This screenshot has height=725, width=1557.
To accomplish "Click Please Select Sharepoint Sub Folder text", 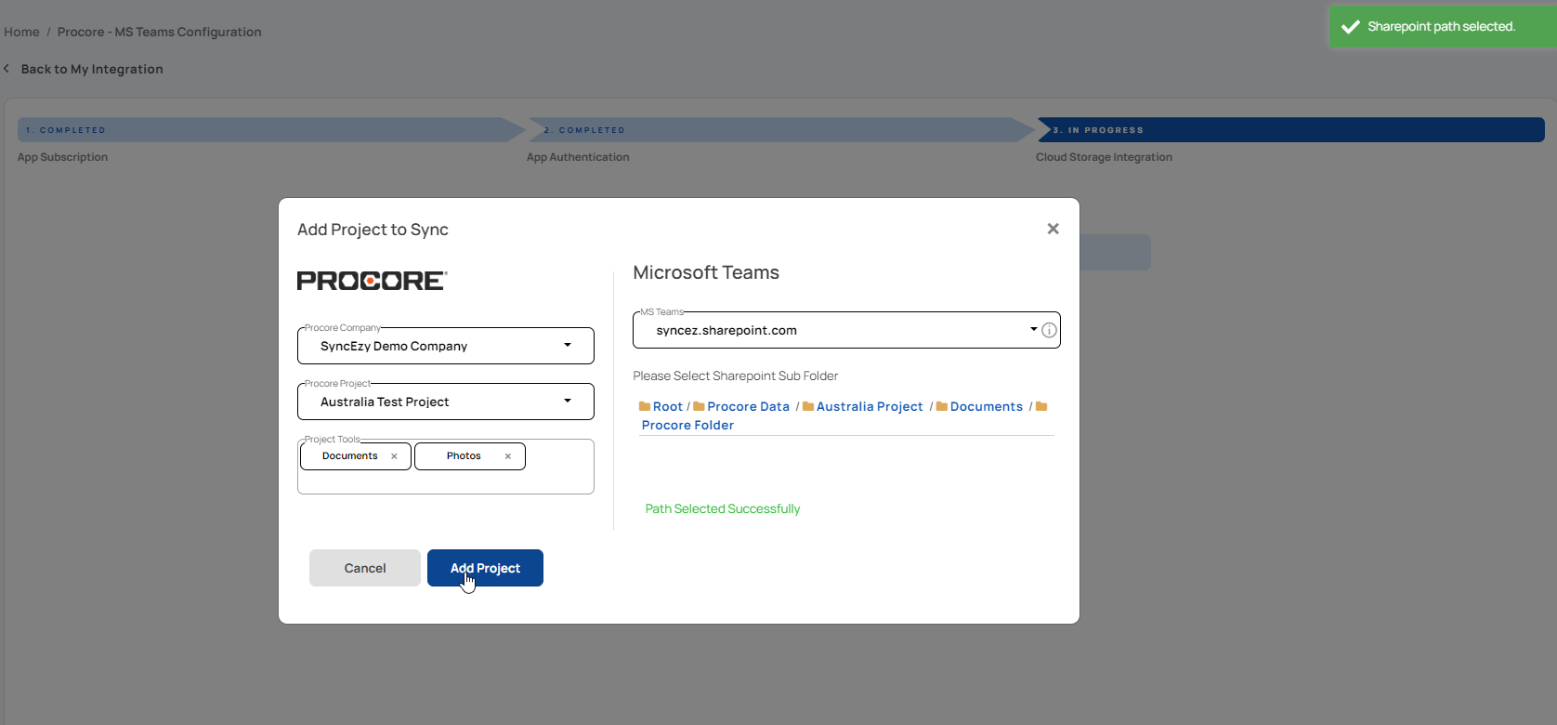I will tap(736, 376).
